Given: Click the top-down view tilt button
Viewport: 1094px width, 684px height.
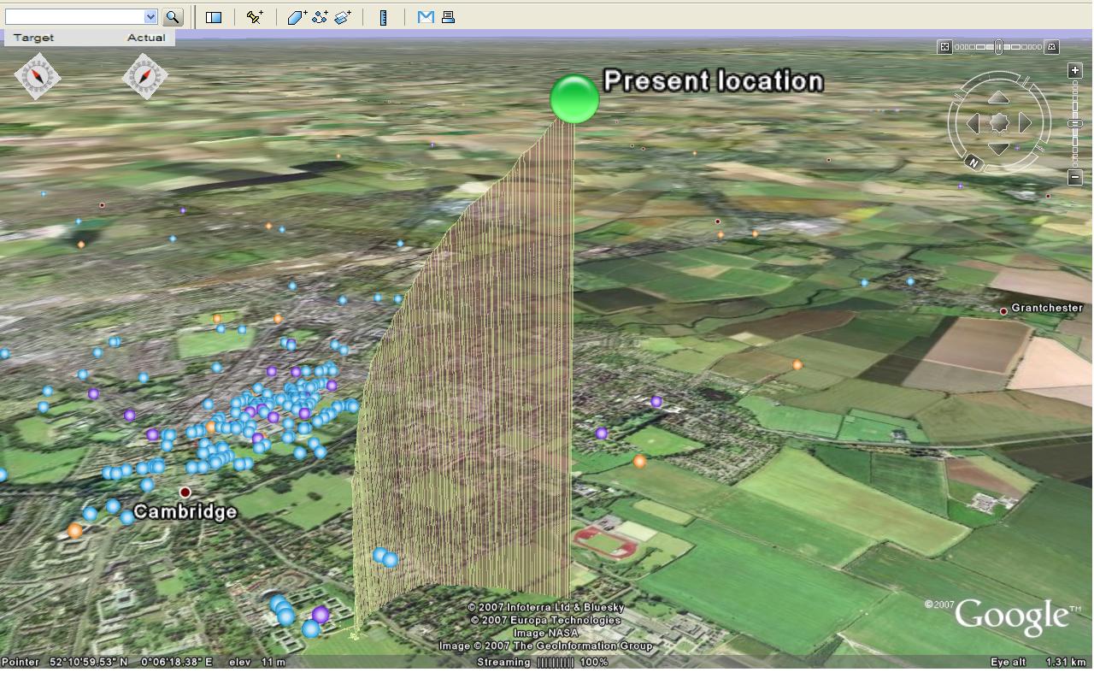Looking at the screenshot, I should (x=944, y=47).
